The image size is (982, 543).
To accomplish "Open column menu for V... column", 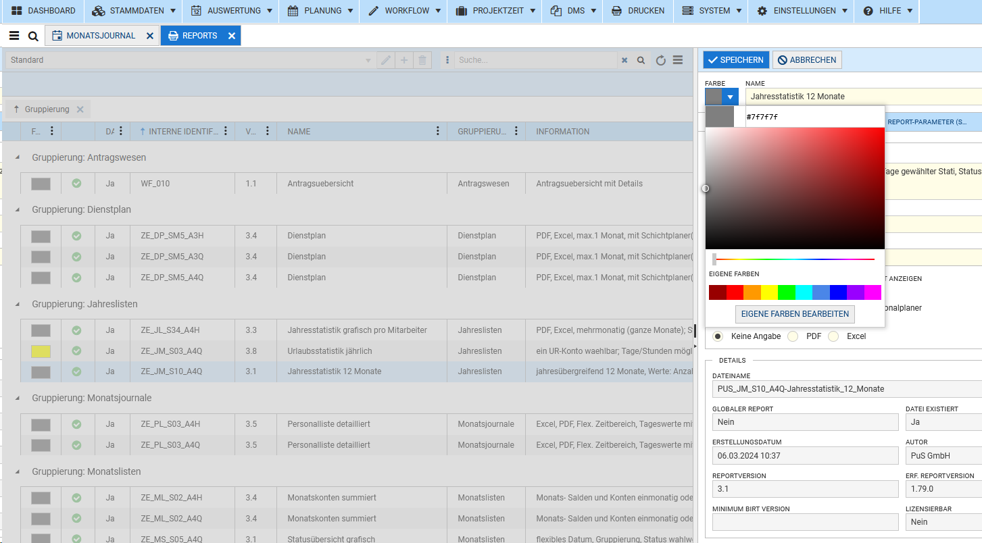I will click(x=268, y=131).
